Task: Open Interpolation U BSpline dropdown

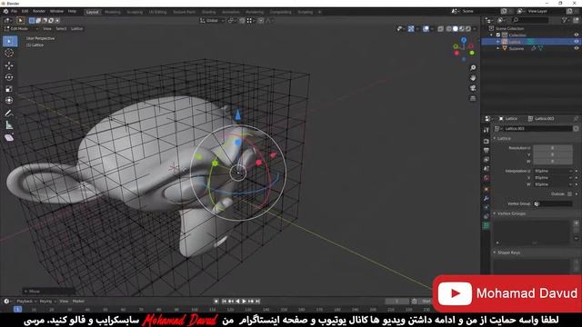Action: coord(553,171)
